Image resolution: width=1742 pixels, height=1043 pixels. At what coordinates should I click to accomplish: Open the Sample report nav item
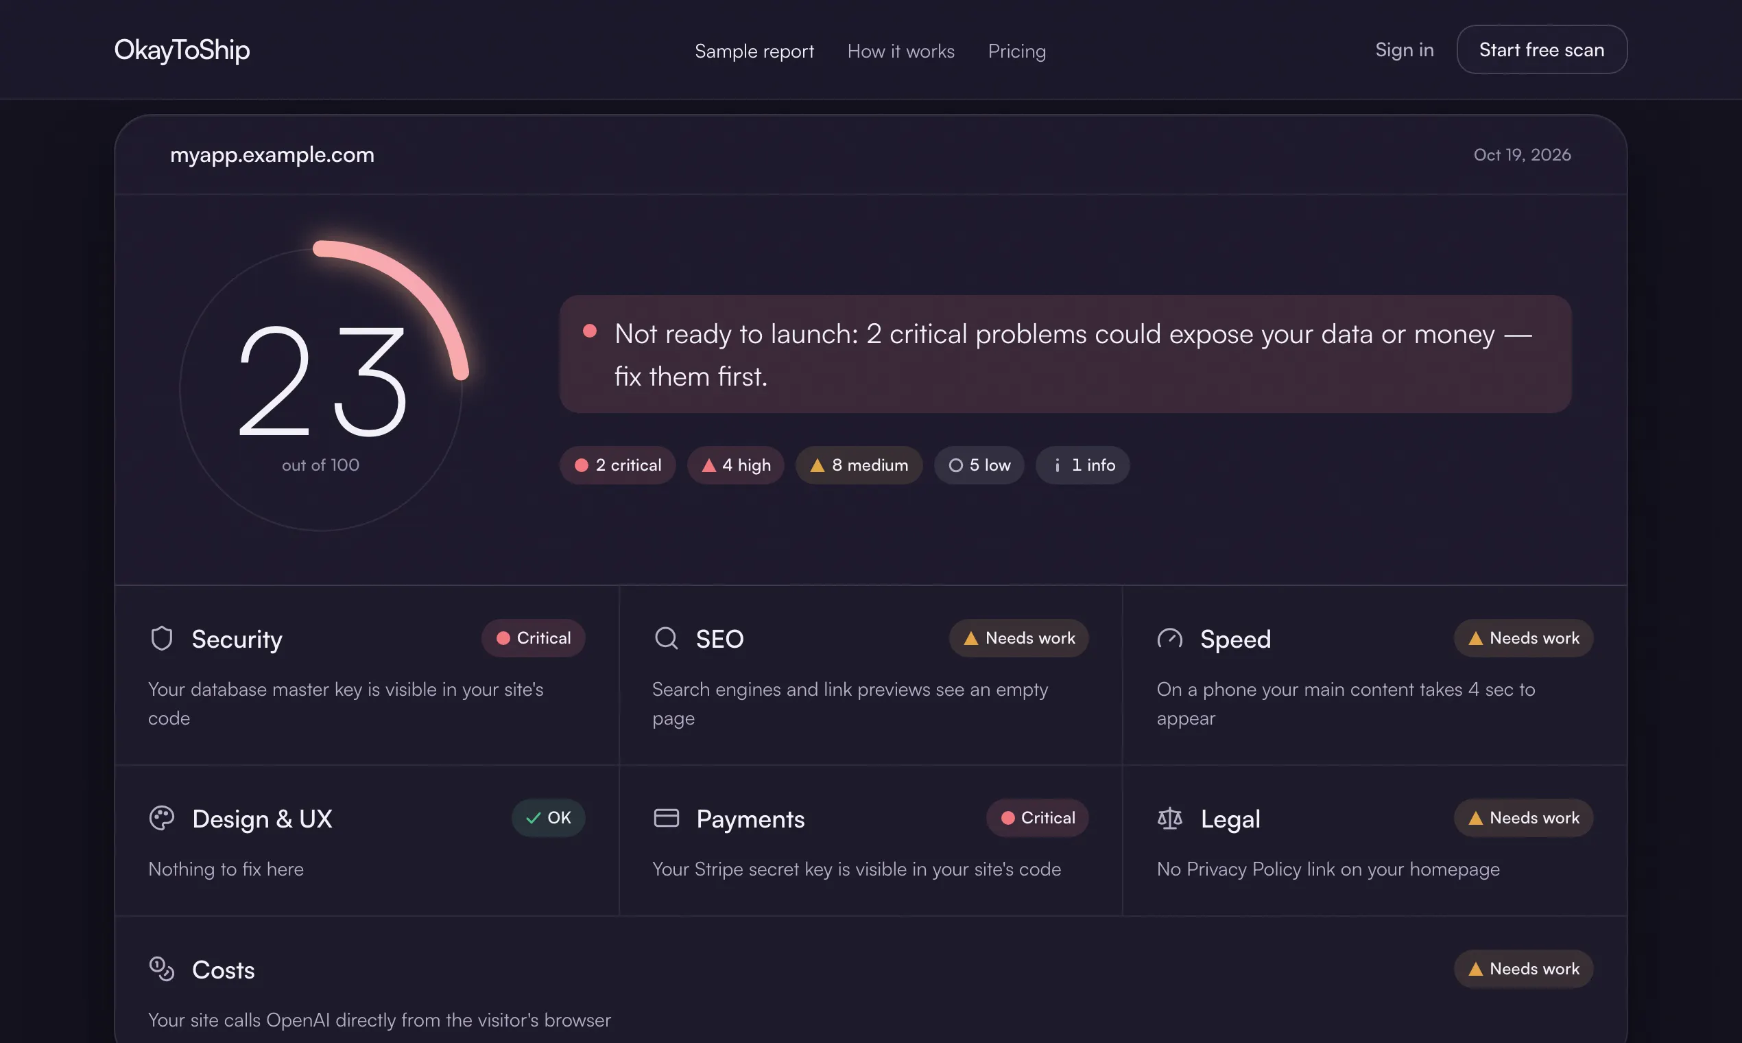tap(754, 51)
